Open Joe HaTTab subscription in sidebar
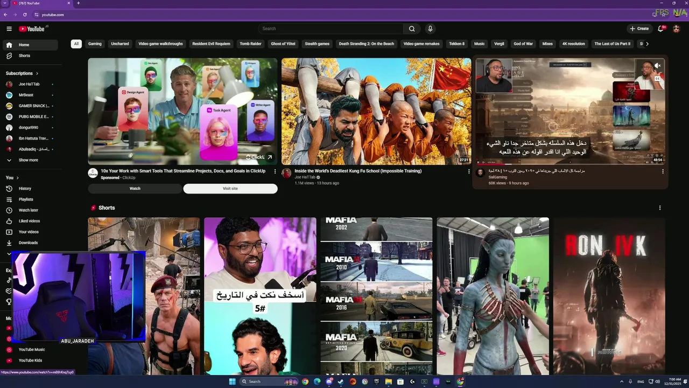This screenshot has height=388, width=689. tap(31, 84)
